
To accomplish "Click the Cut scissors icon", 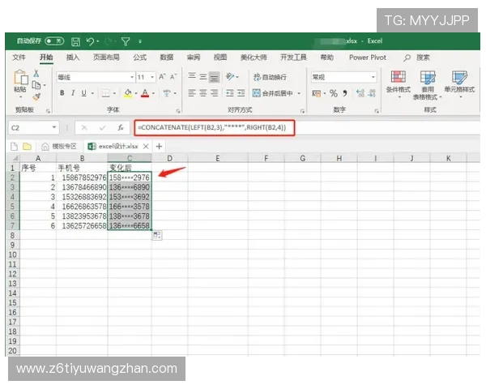I will point(36,74).
